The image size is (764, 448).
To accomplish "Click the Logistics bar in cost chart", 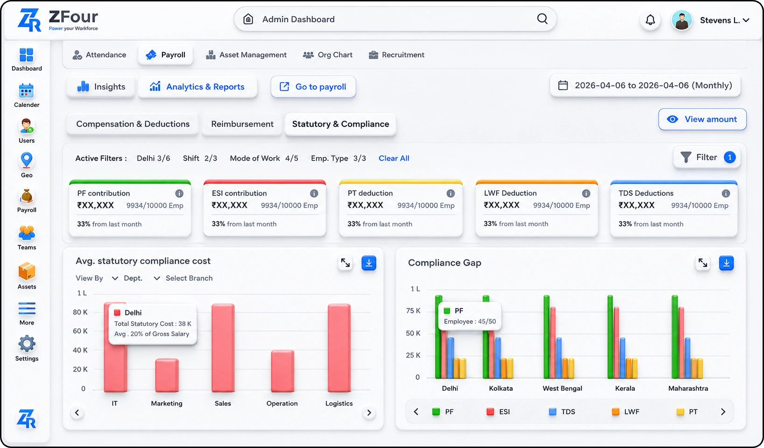I will (x=339, y=348).
